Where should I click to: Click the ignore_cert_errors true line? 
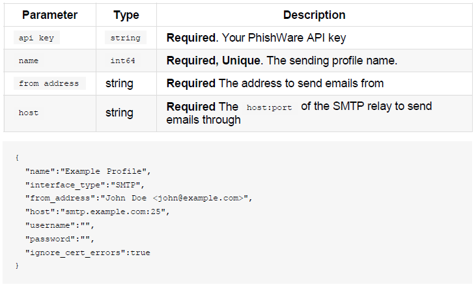pos(88,253)
